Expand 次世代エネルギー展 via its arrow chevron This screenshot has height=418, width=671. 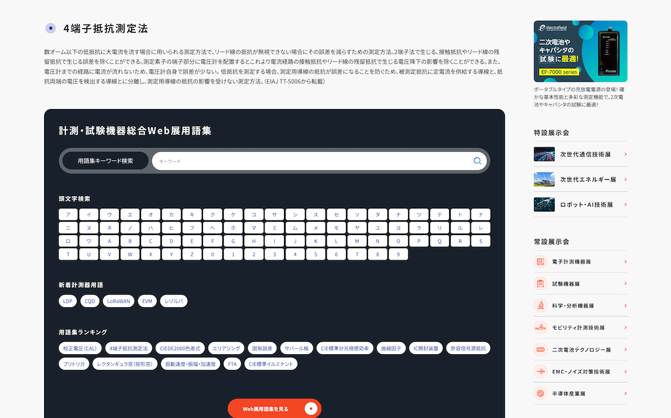click(625, 180)
